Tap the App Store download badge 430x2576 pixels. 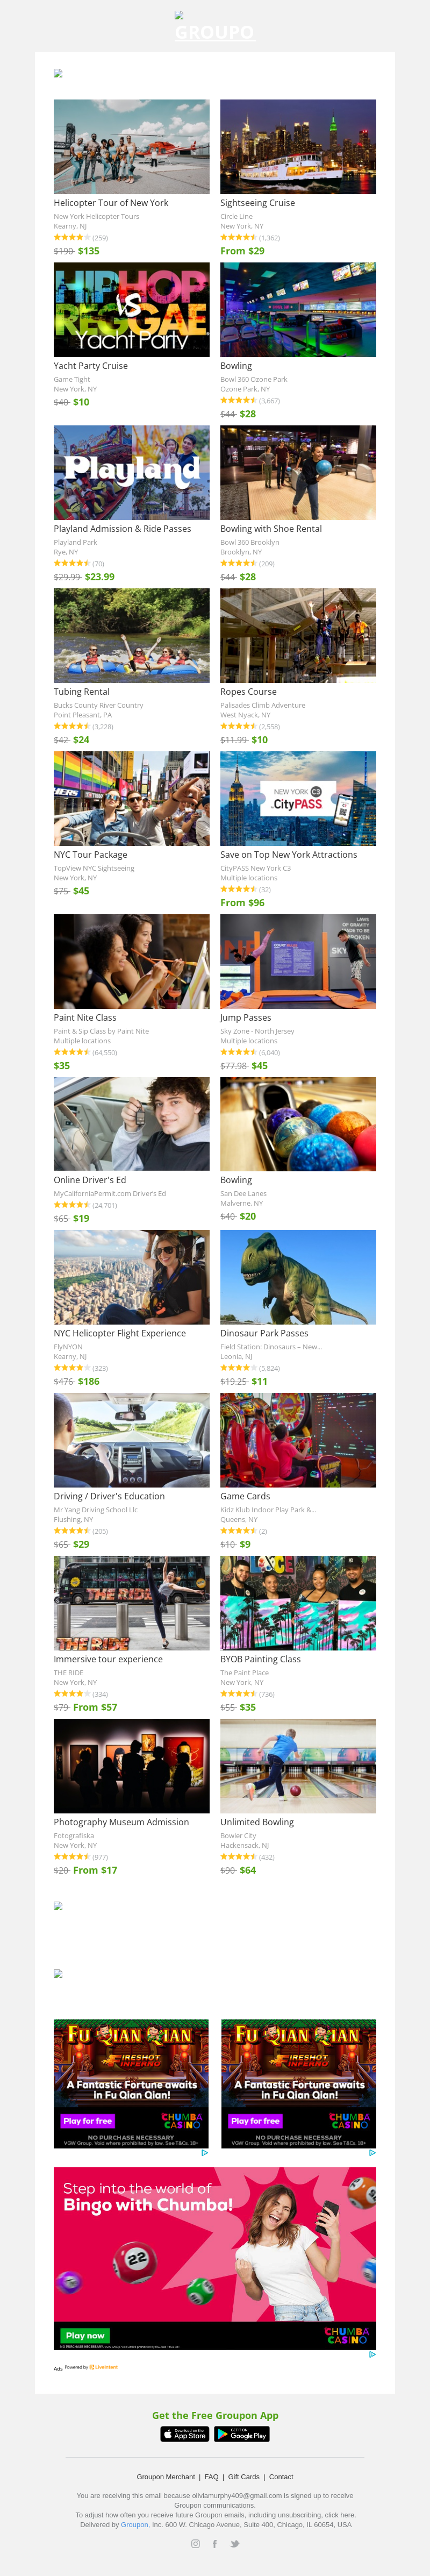(185, 2434)
